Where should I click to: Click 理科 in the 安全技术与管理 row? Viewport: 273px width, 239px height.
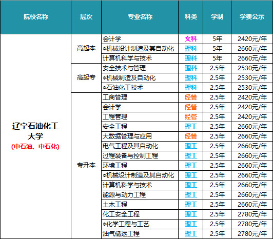click(x=191, y=68)
